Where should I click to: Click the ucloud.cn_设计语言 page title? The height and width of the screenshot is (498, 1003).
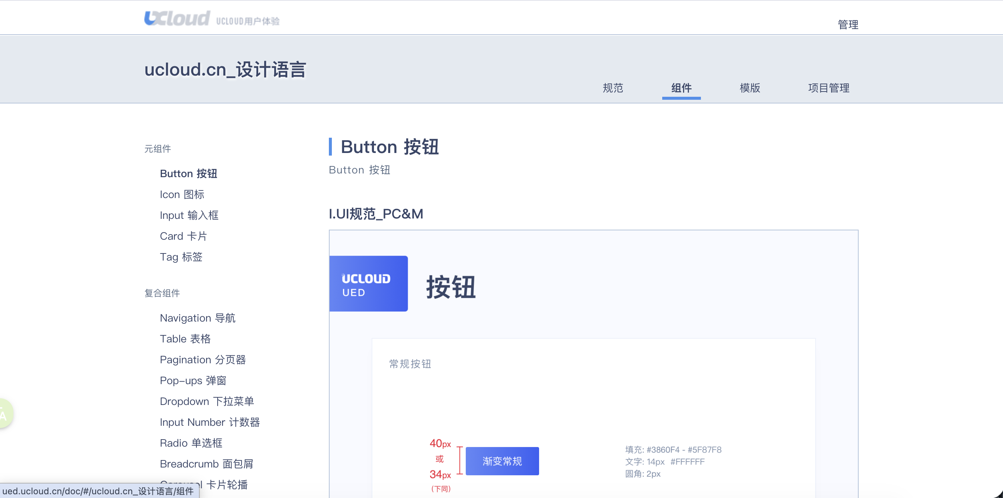[225, 70]
